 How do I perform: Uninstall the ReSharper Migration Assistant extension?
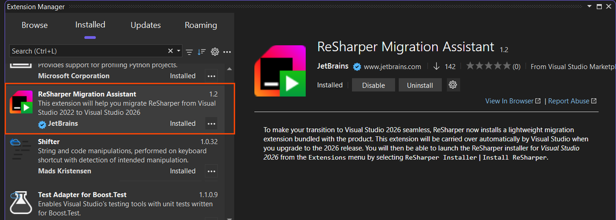pos(420,85)
